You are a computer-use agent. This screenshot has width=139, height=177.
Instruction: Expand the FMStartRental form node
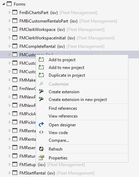pyautogui.click(x=10, y=173)
